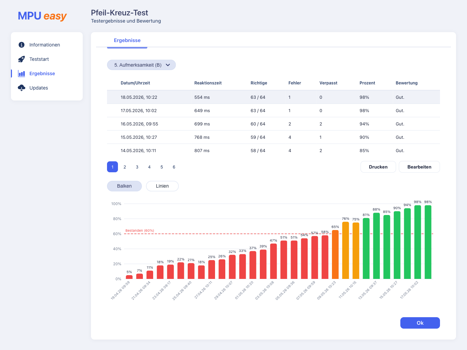Viewport: 467px width, 350px height.
Task: Click the Prozent column header
Action: 367,83
